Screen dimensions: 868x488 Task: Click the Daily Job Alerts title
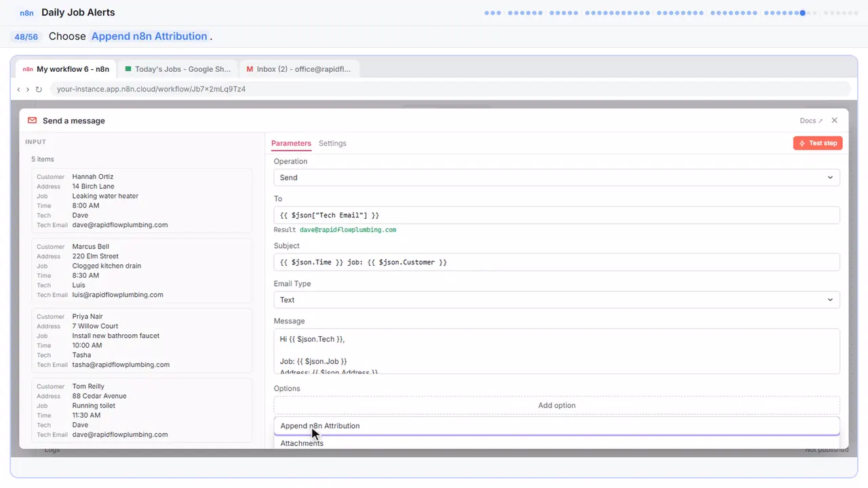[x=78, y=12]
